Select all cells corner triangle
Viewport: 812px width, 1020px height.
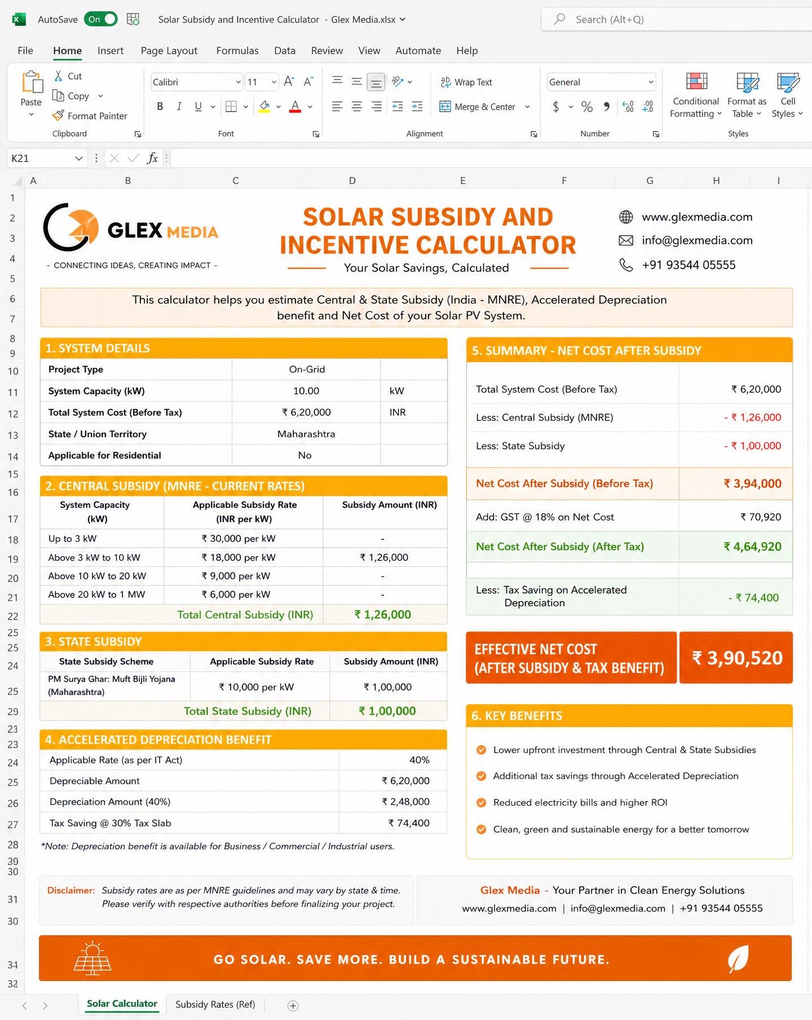[17, 181]
